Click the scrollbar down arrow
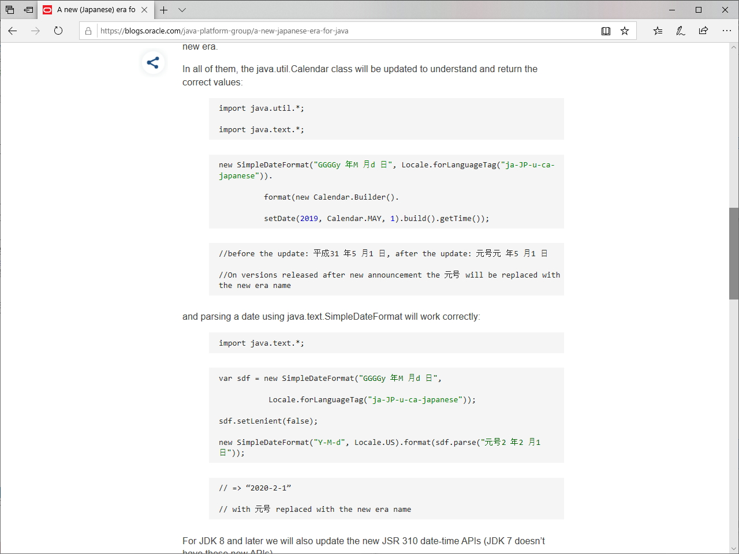This screenshot has height=554, width=739. coord(734,549)
